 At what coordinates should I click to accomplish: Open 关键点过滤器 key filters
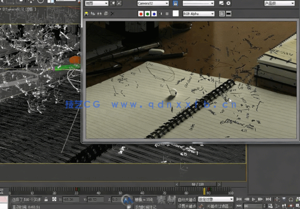coord(219,206)
